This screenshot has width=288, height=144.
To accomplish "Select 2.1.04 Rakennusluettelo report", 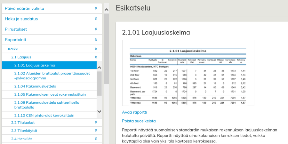I will (35, 86).
